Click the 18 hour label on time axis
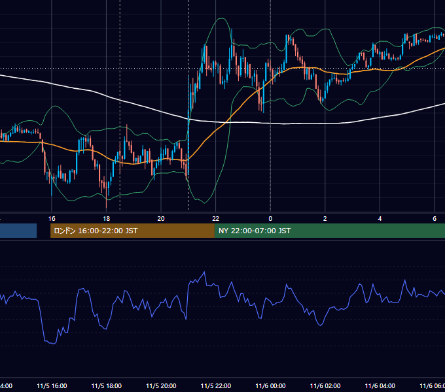The image size is (445, 392). point(107,219)
